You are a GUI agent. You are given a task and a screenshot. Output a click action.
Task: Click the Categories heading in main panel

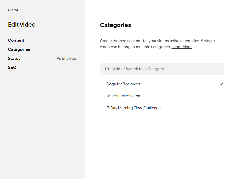116,25
